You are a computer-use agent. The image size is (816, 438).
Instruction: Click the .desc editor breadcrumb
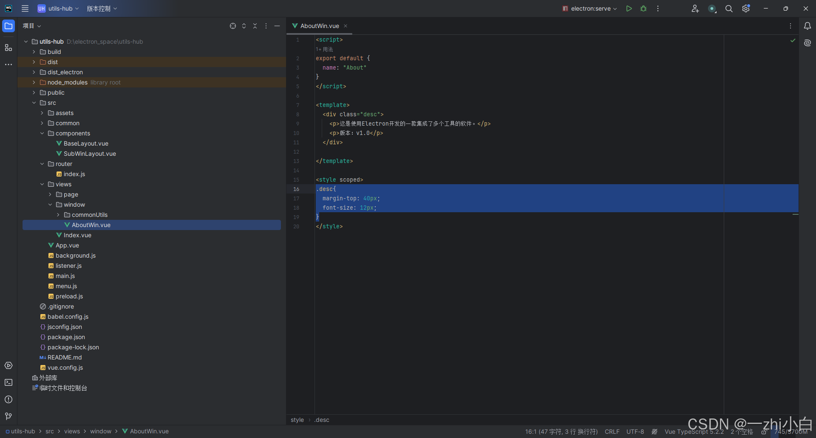pyautogui.click(x=322, y=420)
